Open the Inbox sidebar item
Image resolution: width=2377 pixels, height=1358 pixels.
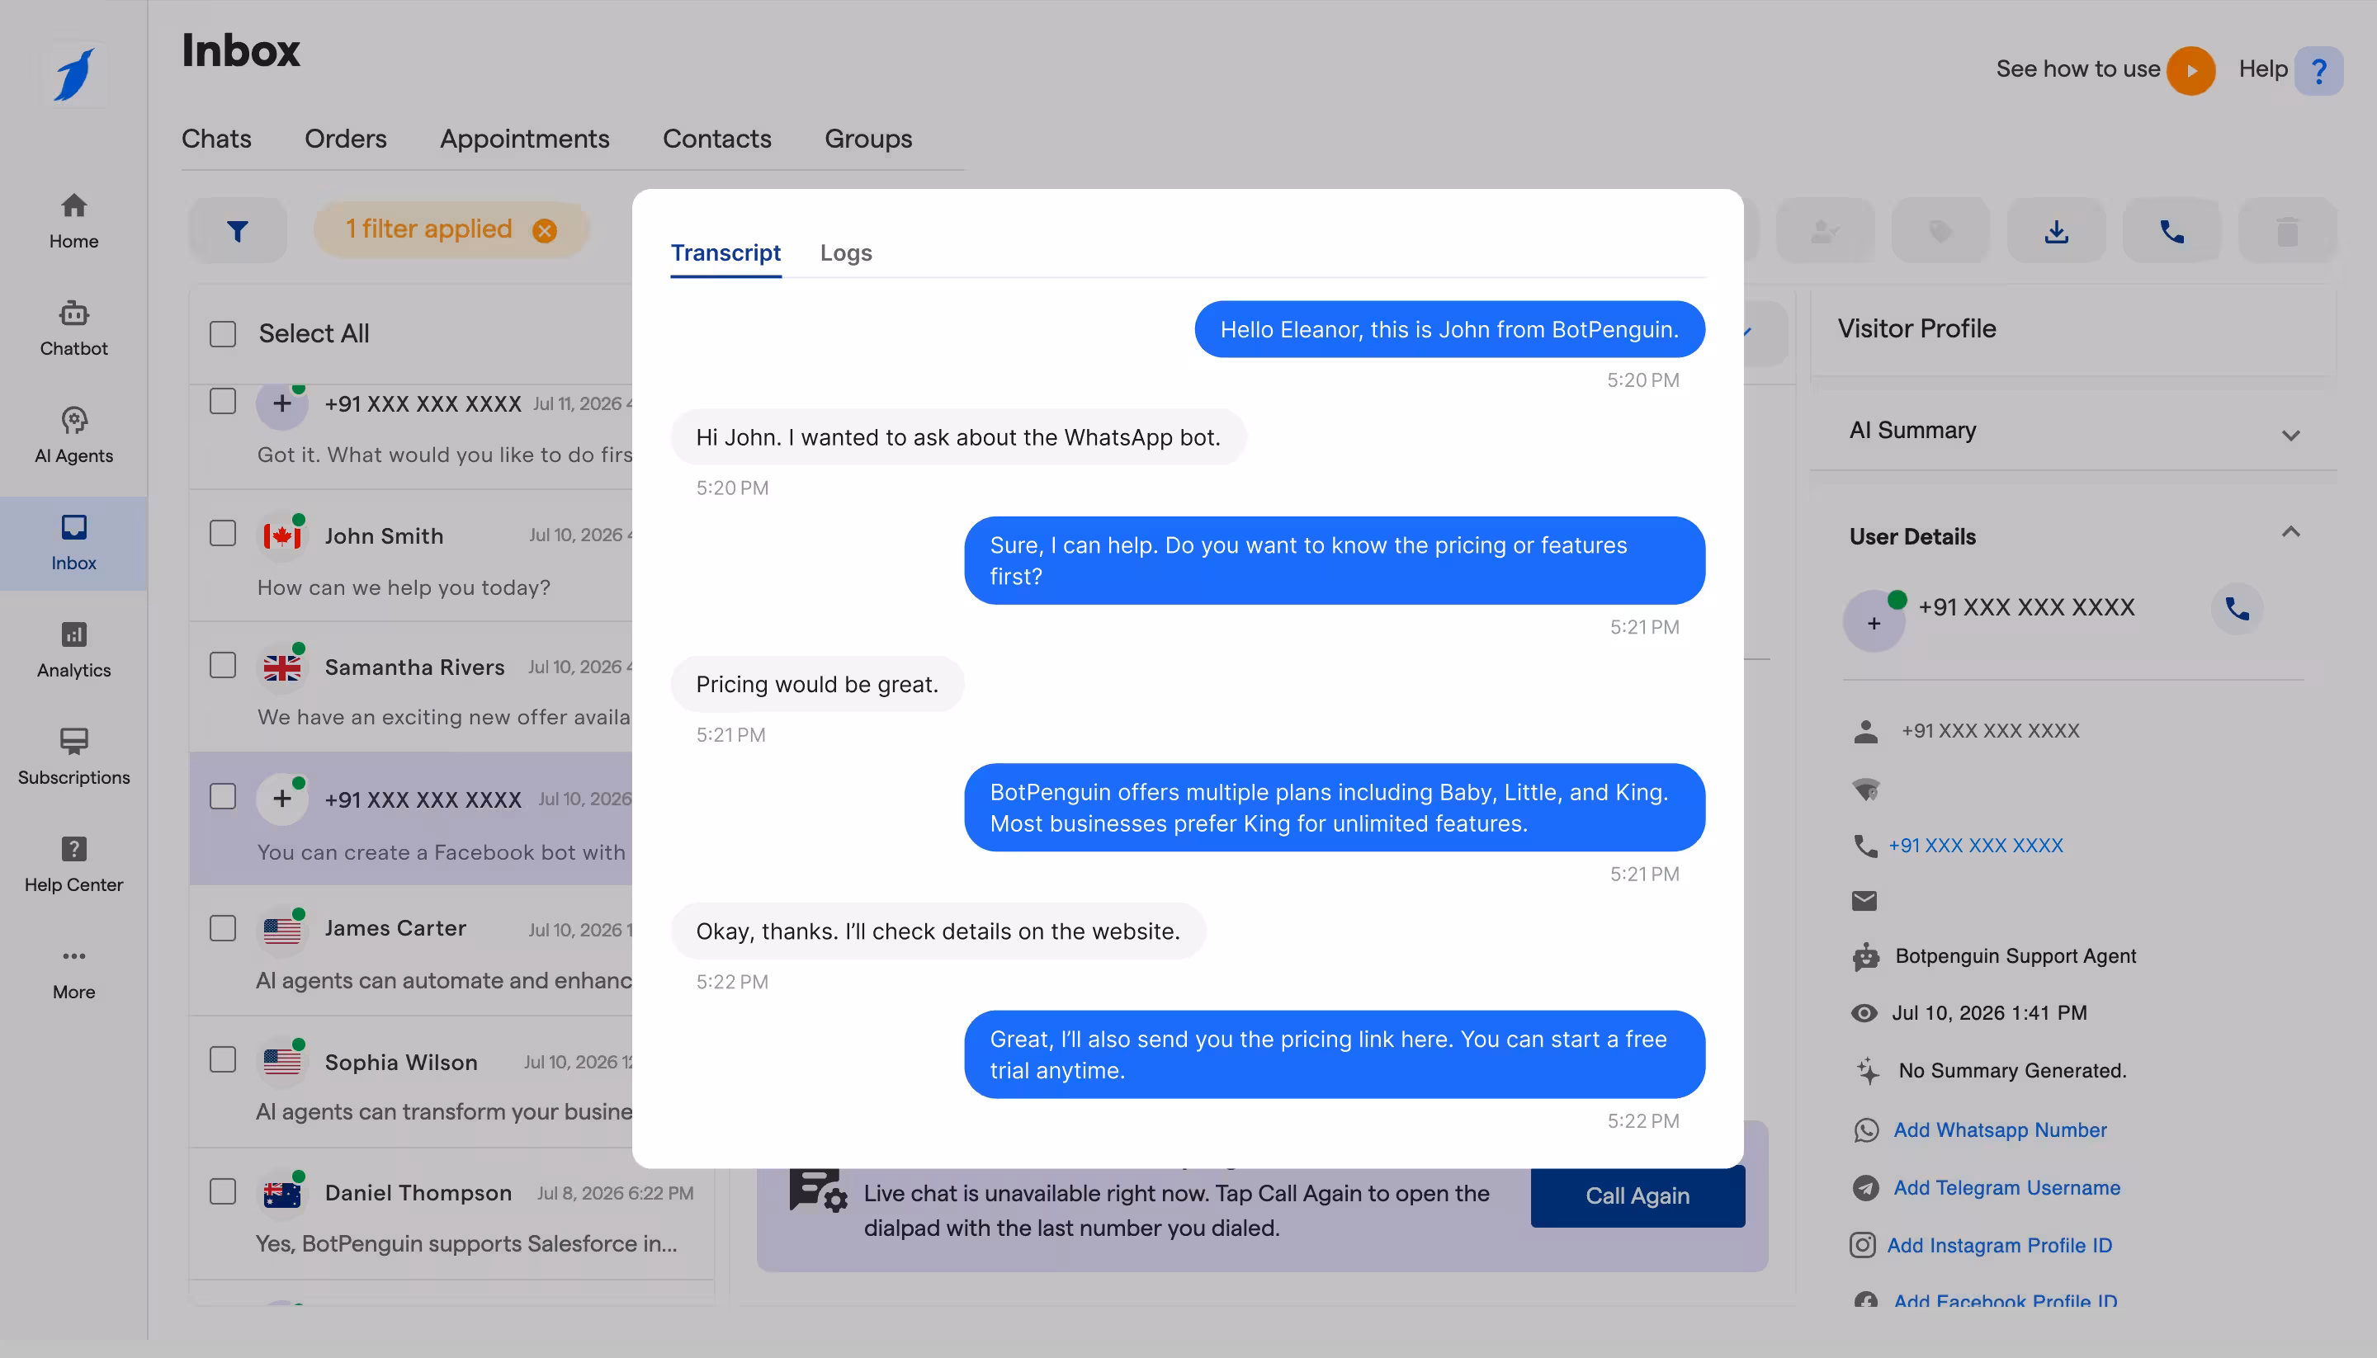tap(73, 543)
